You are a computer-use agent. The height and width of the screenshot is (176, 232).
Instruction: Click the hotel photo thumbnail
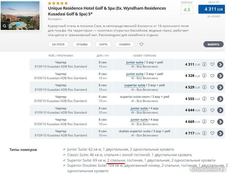(x=20, y=15)
